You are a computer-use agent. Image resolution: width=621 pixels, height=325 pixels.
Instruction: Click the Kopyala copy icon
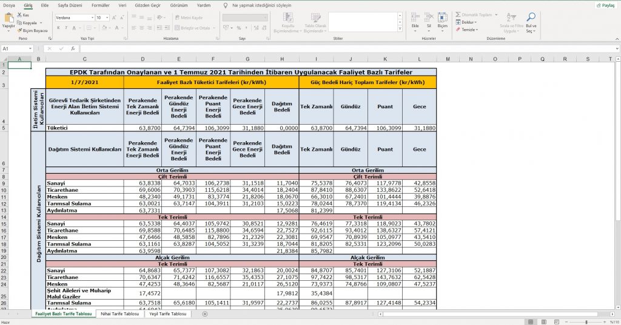coord(19,23)
